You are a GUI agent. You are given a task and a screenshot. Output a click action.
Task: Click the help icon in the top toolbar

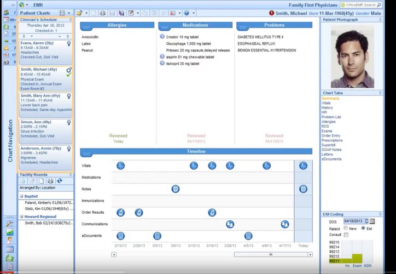click(x=187, y=13)
